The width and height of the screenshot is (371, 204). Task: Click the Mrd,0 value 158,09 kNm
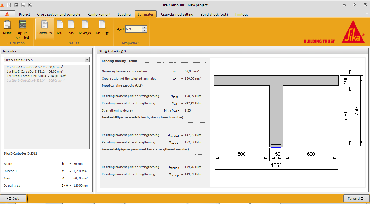point(193,96)
